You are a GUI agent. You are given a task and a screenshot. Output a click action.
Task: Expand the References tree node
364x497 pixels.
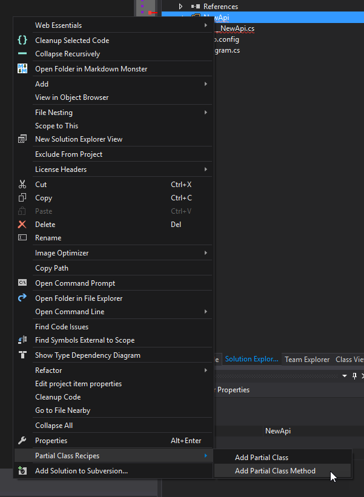[180, 7]
